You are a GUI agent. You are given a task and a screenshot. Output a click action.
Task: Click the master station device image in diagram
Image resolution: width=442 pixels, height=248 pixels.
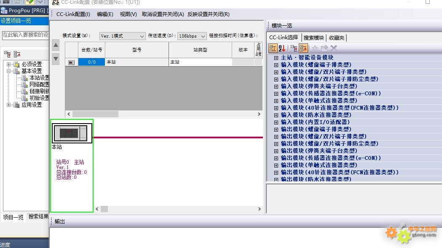[71, 134]
